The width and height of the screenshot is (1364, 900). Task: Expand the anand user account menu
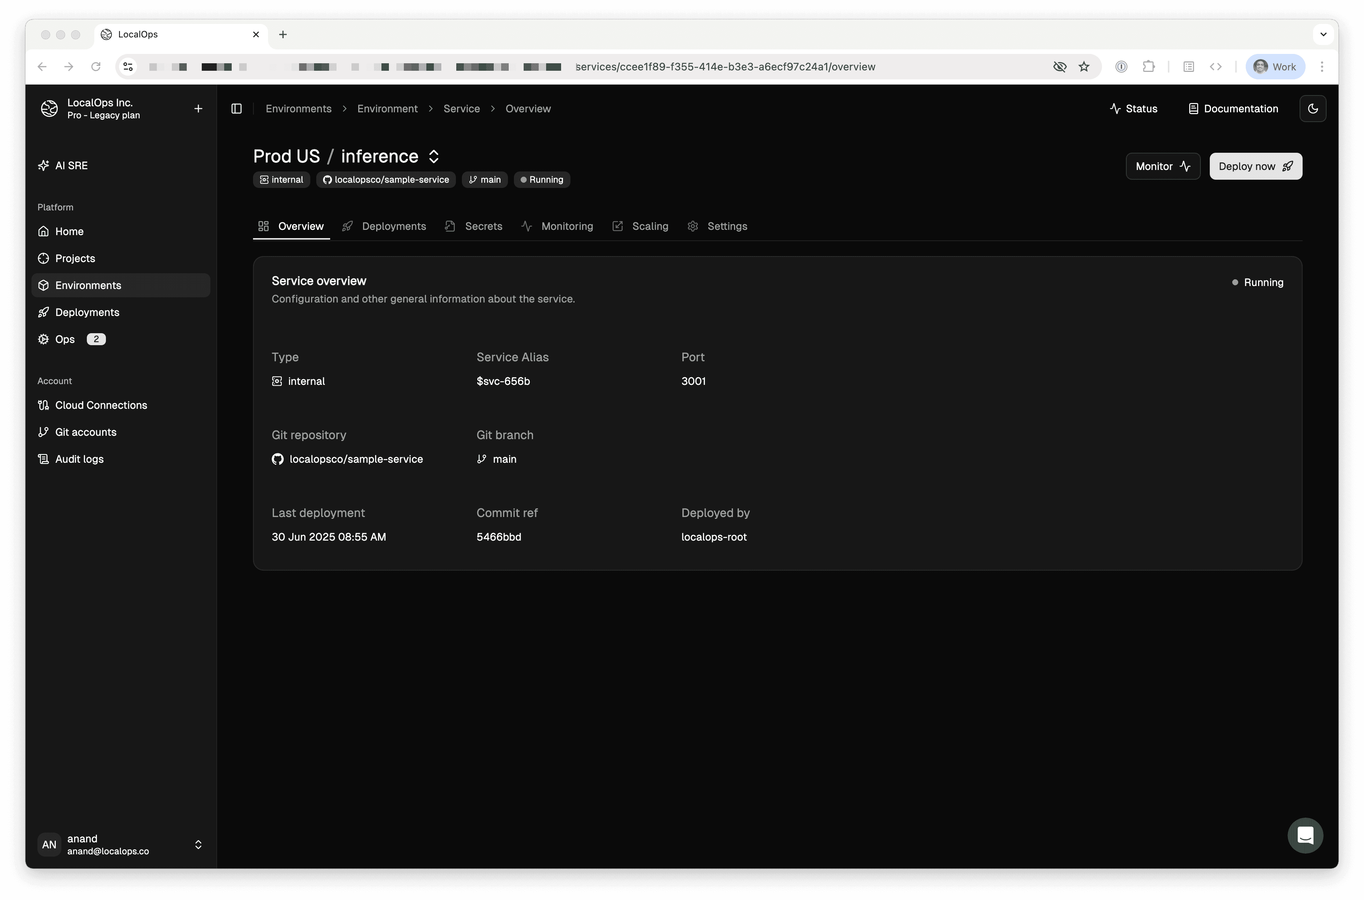click(x=198, y=844)
